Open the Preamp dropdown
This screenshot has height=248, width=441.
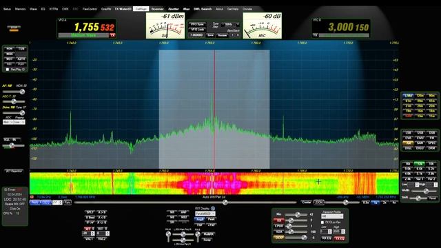(19, 122)
